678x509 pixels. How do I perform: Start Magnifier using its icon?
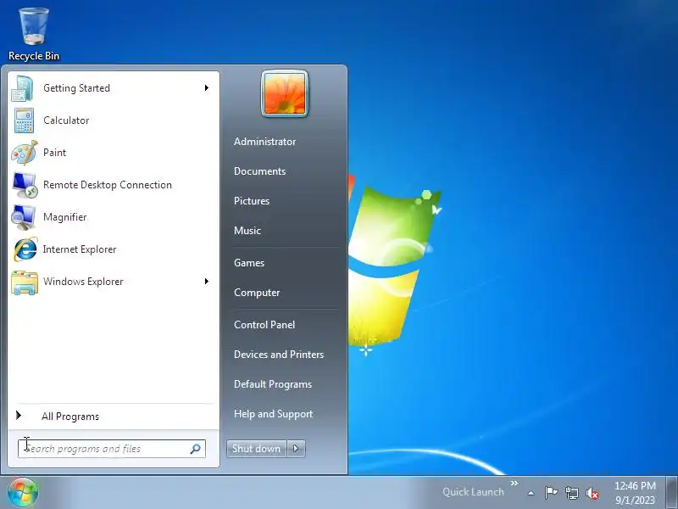pos(24,217)
